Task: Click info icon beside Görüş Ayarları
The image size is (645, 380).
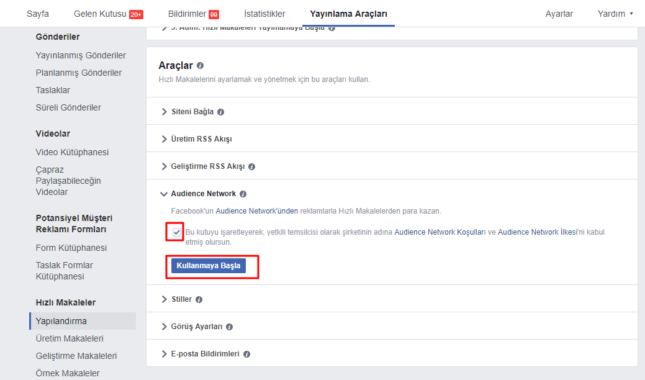Action: (229, 327)
